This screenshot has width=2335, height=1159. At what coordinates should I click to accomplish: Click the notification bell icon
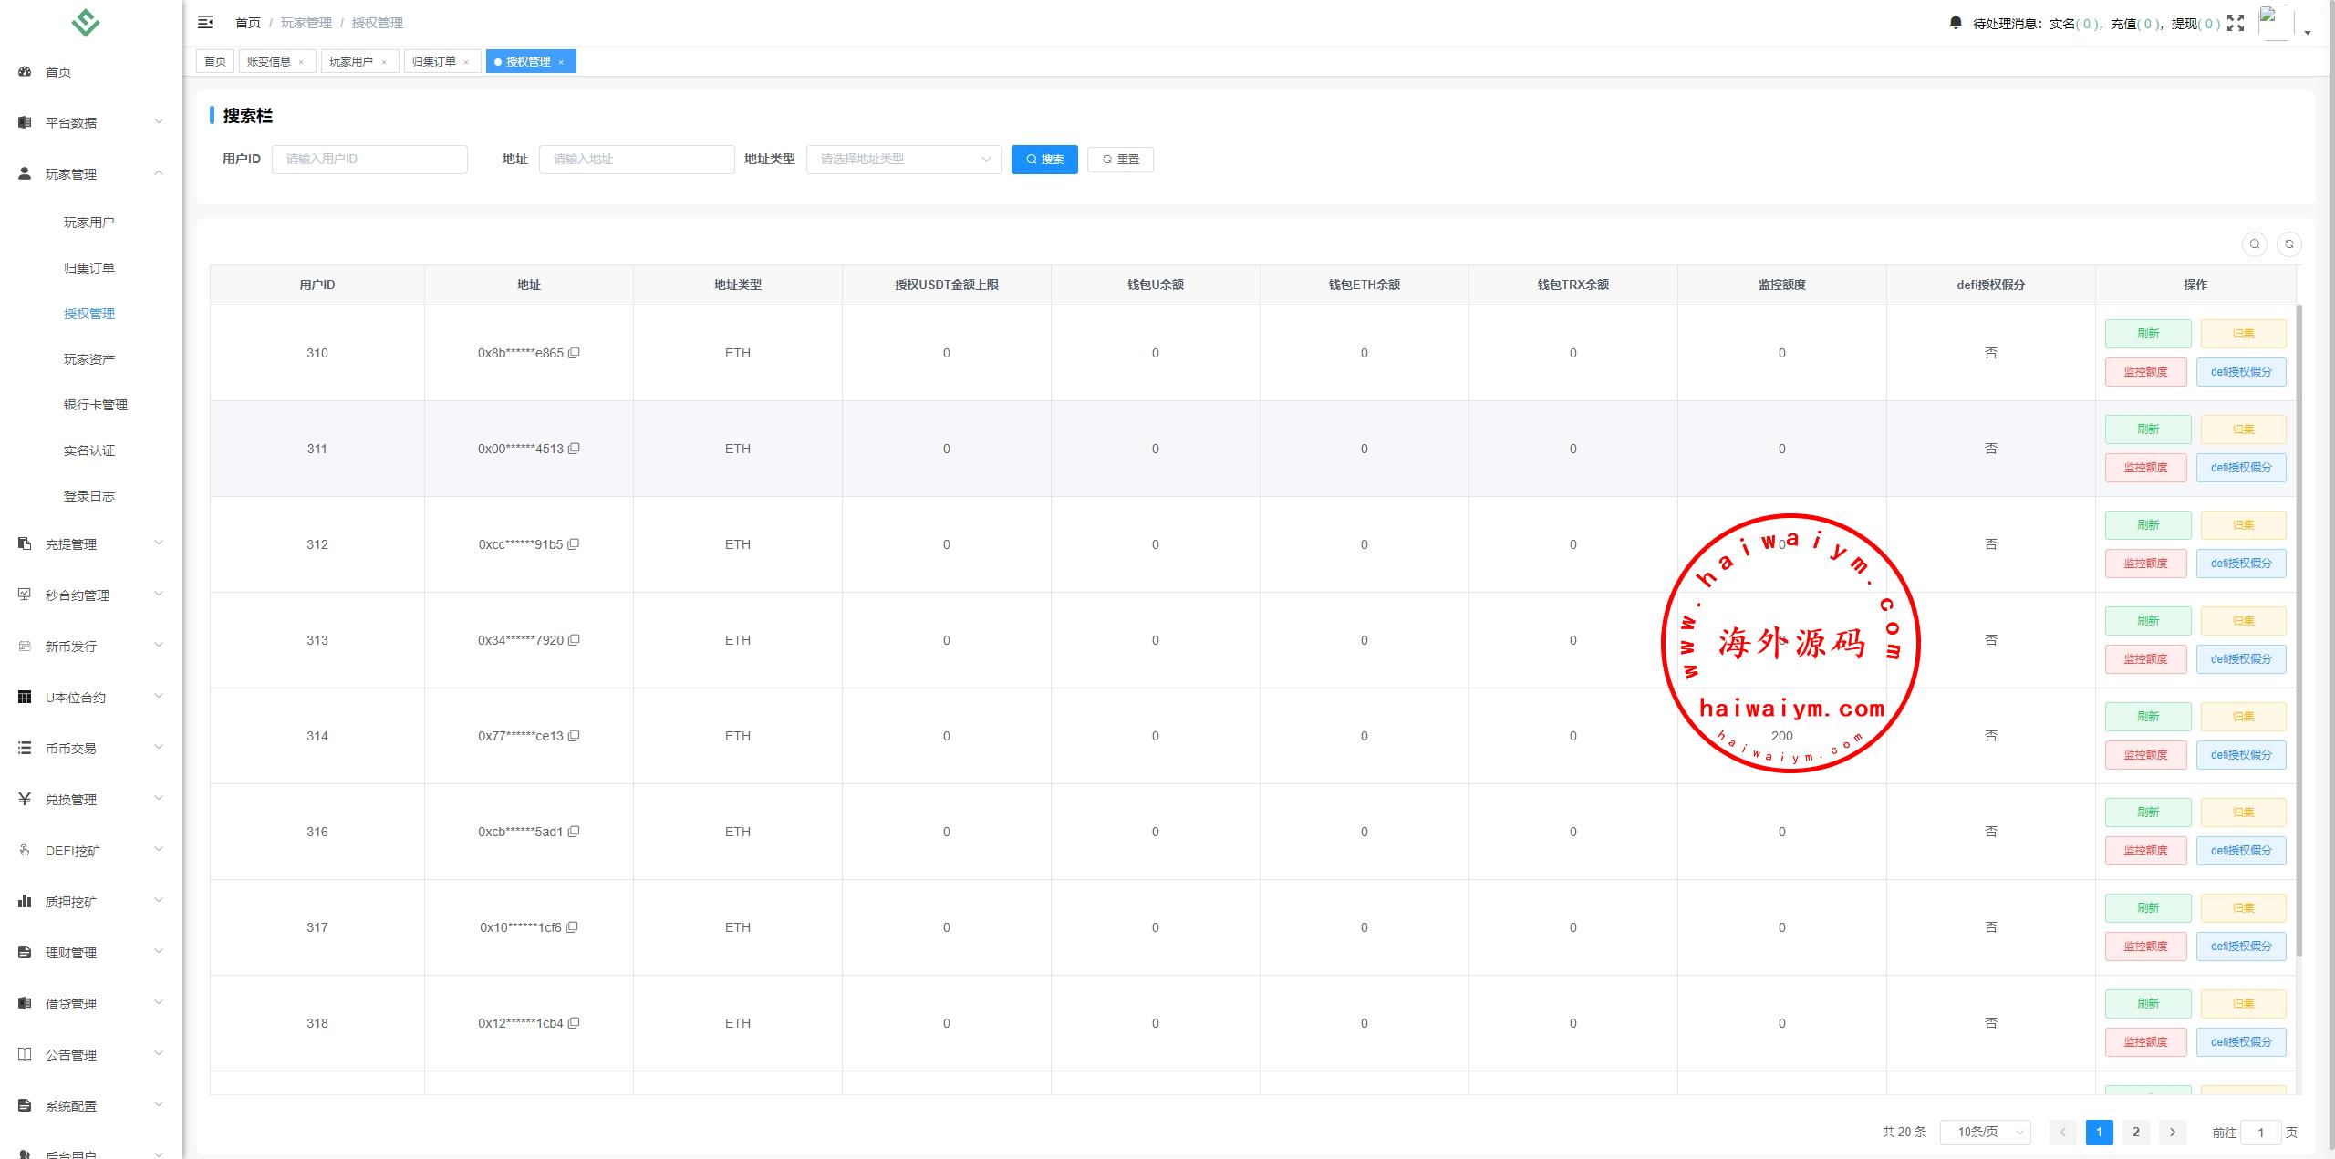(x=1955, y=23)
